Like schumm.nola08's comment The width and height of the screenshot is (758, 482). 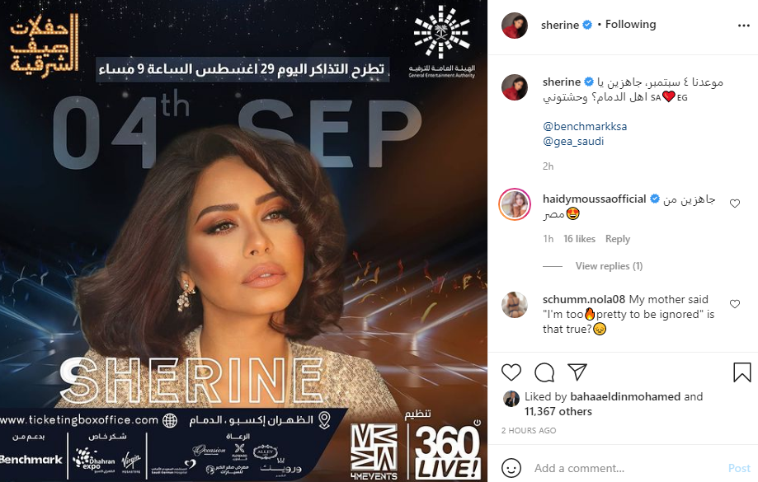click(x=735, y=304)
